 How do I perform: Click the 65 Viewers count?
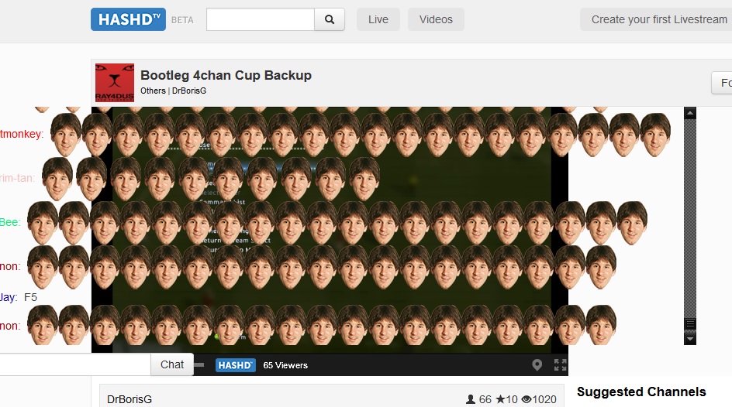[285, 365]
